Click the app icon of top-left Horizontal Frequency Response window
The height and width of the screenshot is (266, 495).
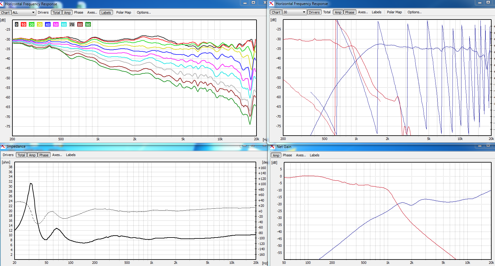click(2, 4)
